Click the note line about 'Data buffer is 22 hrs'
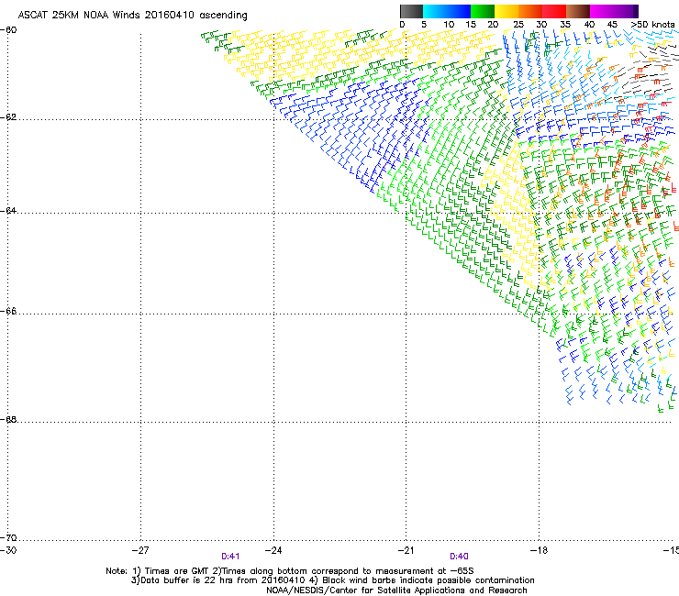This screenshot has height=596, width=679. 332,580
